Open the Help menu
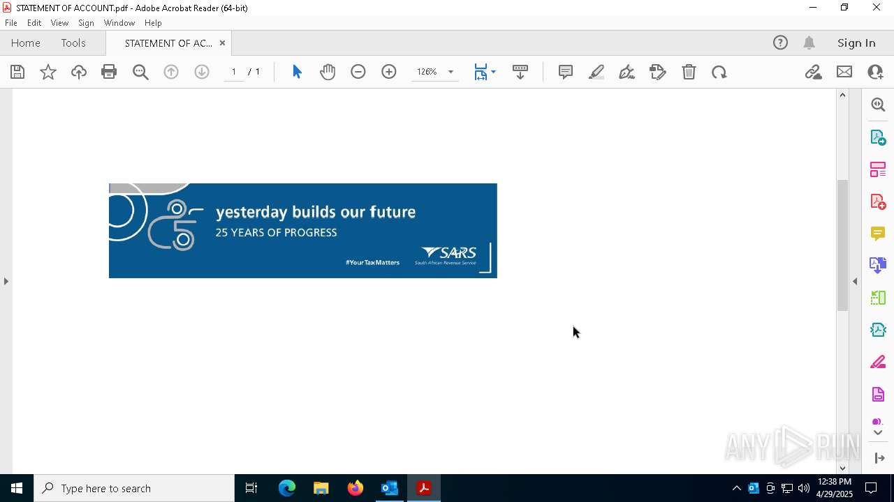The height and width of the screenshot is (502, 894). coord(154,23)
